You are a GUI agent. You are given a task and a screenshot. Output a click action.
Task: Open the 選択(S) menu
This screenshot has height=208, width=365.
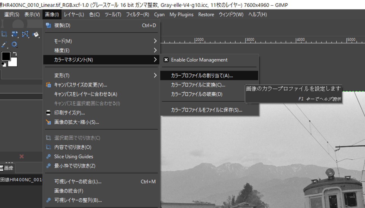coord(12,15)
